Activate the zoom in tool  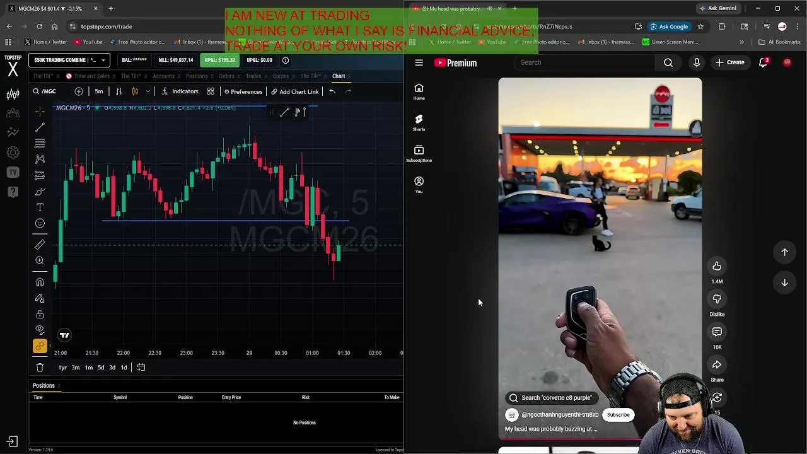click(40, 260)
